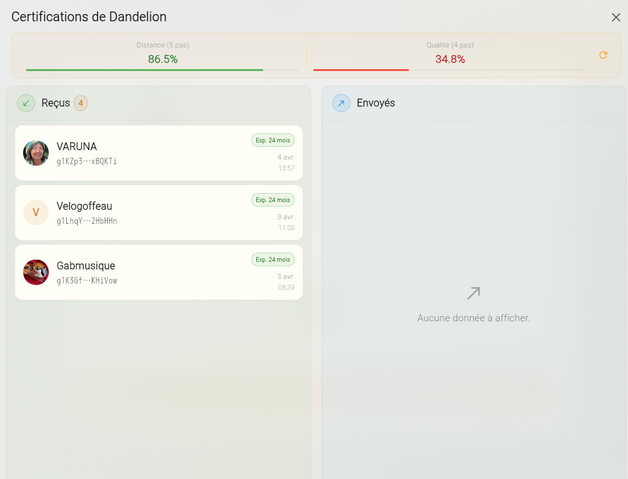Select the Gabmusique certification name

[85, 265]
